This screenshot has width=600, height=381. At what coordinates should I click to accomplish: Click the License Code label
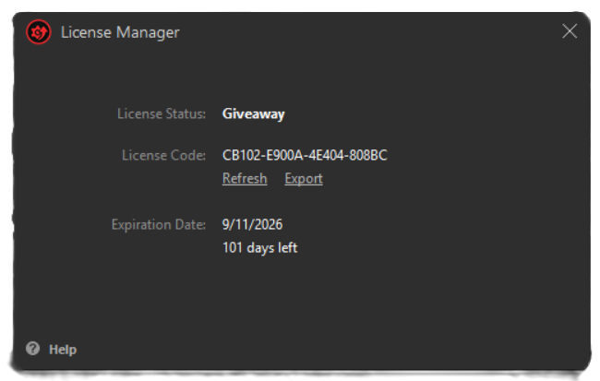pos(163,155)
